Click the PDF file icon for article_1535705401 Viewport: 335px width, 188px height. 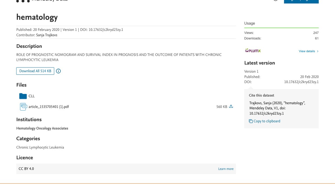(x=23, y=107)
